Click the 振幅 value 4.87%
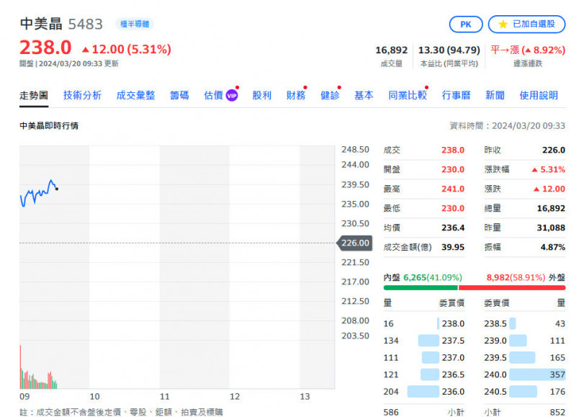576x417 pixels. [x=552, y=247]
